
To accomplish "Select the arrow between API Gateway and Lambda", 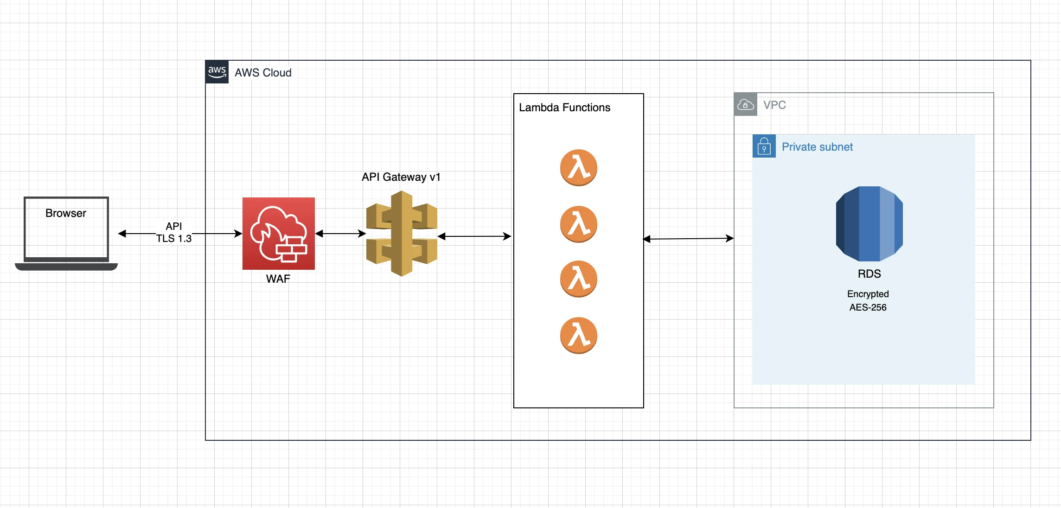I will click(474, 236).
